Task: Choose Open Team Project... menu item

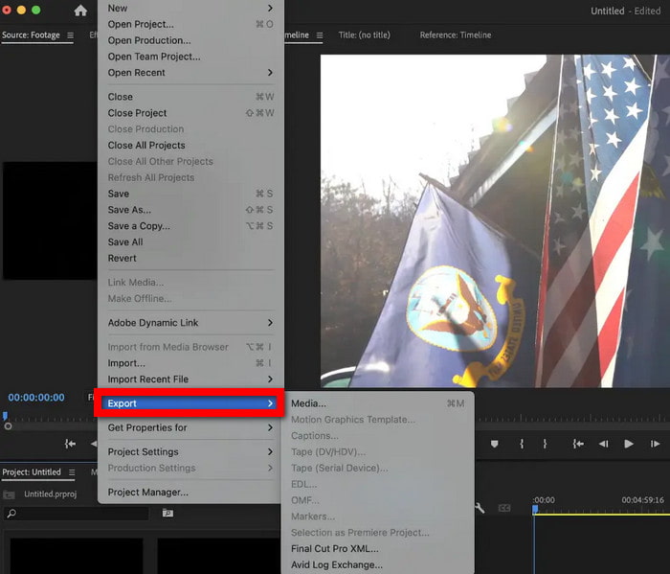Action: coord(190,57)
